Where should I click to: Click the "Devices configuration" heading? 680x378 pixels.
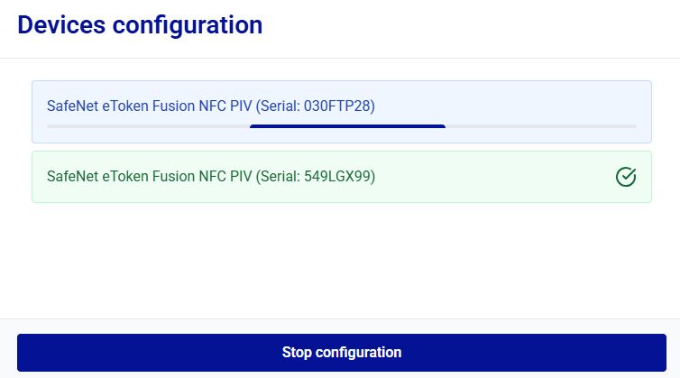pyautogui.click(x=140, y=25)
